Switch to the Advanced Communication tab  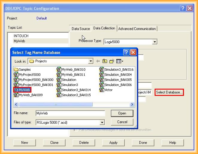tap(137, 29)
